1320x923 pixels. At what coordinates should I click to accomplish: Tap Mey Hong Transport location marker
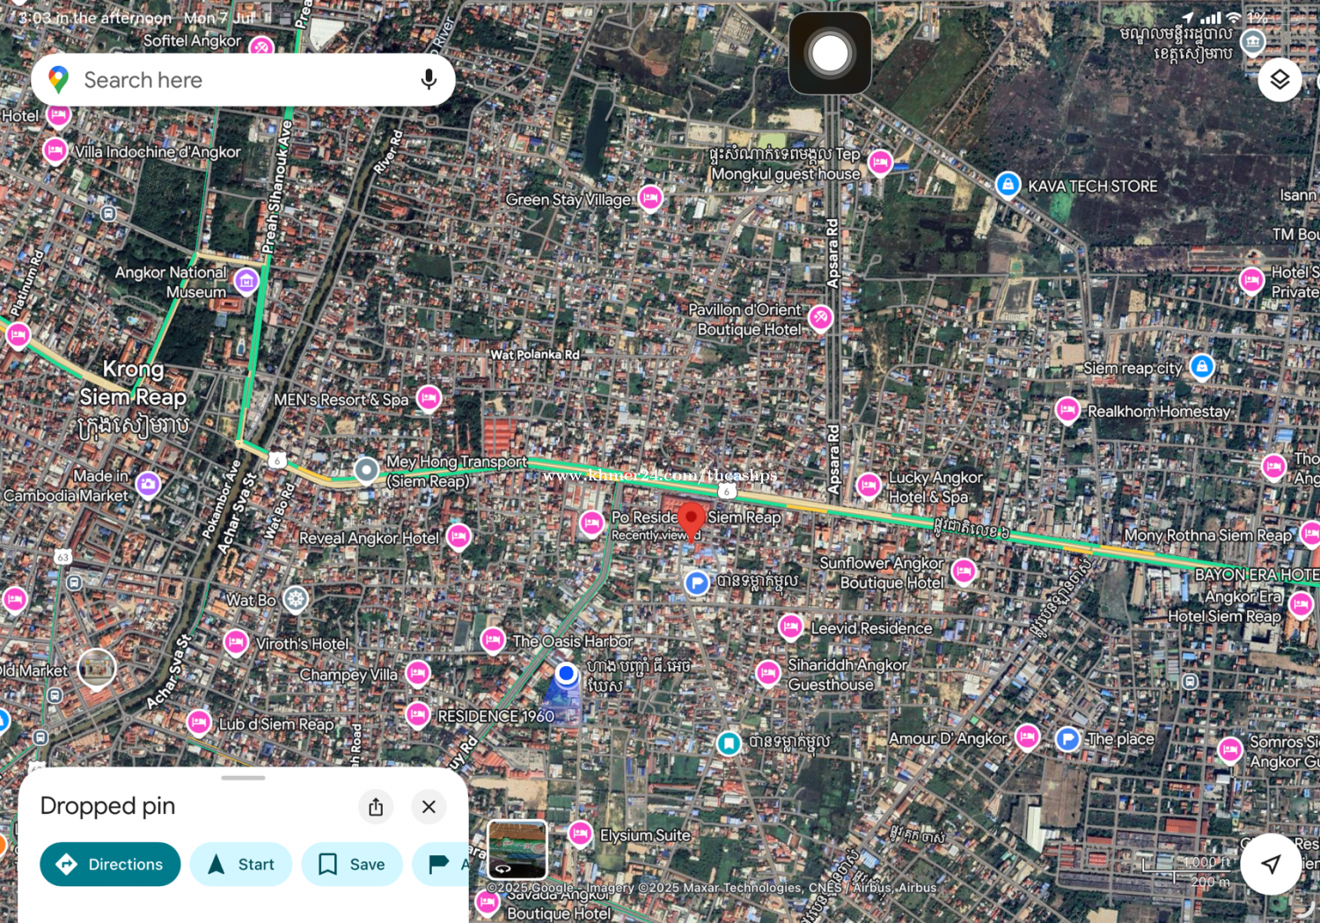[x=366, y=470]
